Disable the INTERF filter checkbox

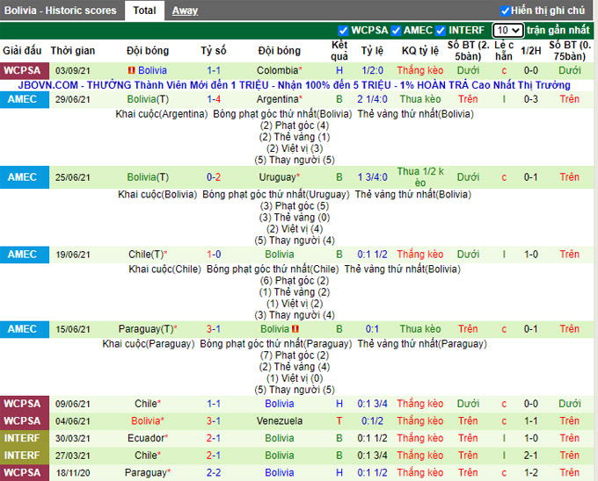pyautogui.click(x=441, y=30)
